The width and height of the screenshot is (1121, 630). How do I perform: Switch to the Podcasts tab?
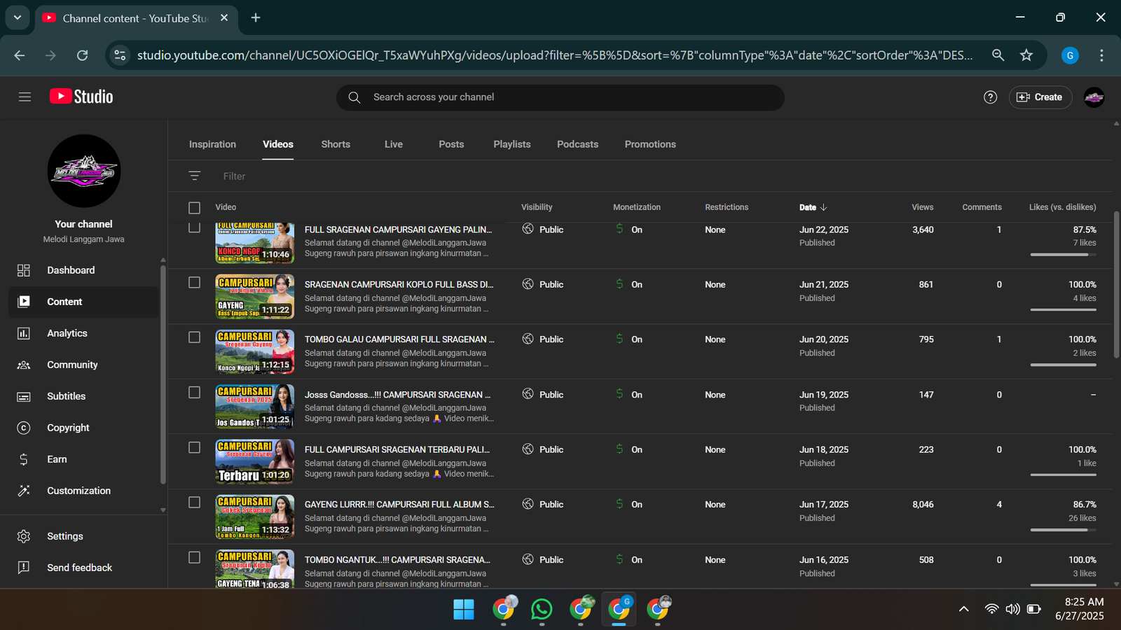click(x=577, y=144)
